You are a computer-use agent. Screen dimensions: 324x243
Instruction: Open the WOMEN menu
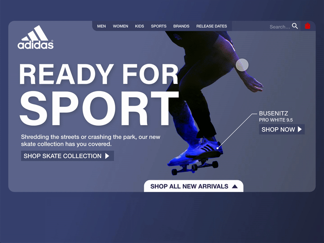(x=120, y=26)
